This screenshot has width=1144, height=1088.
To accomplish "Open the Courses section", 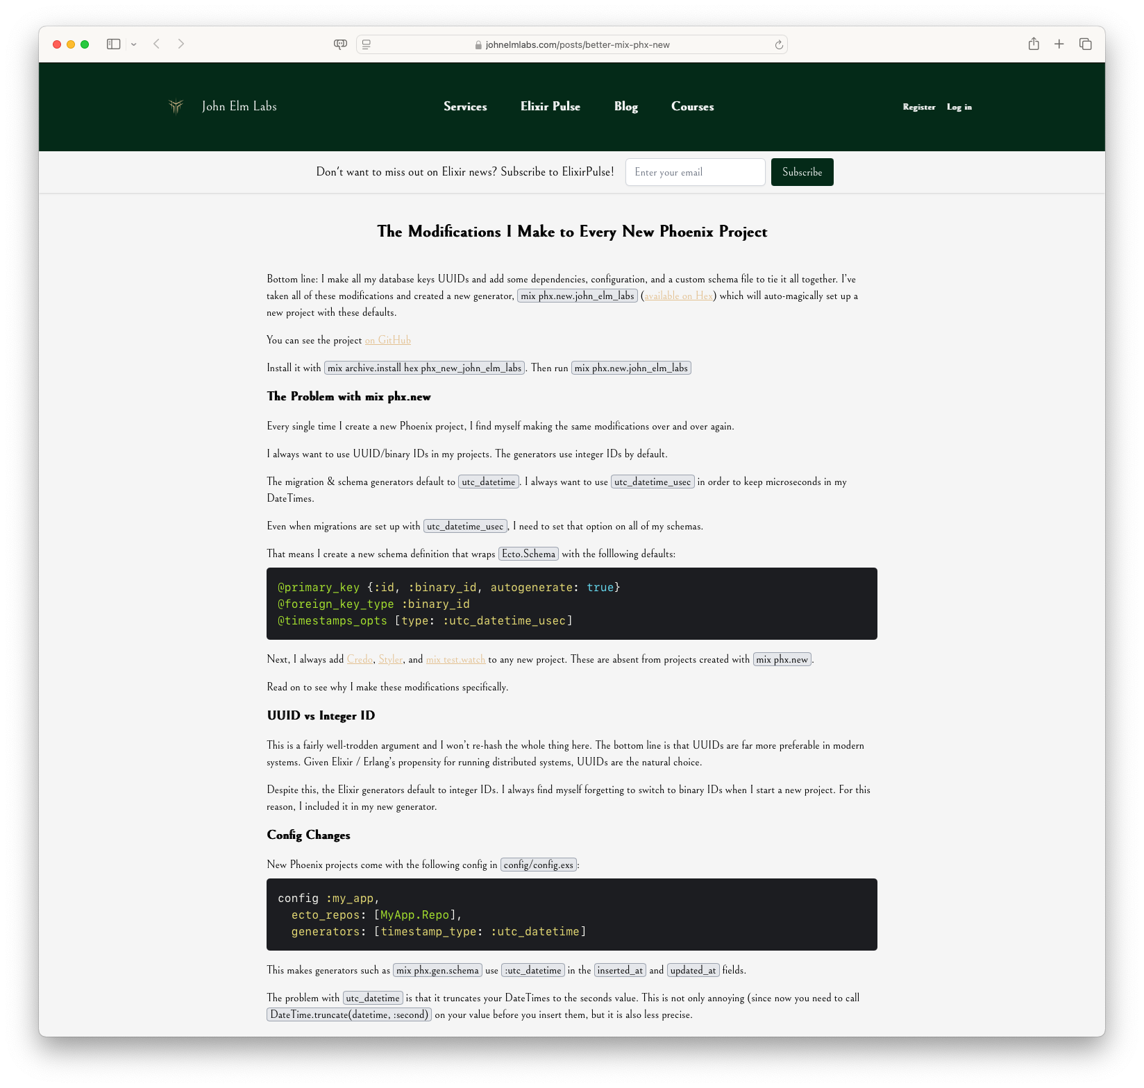I will (x=692, y=107).
